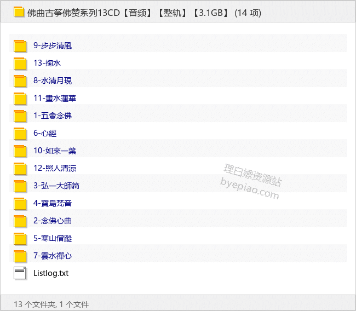Click the status text 13 个文件夹, 1 个文件

51,304
